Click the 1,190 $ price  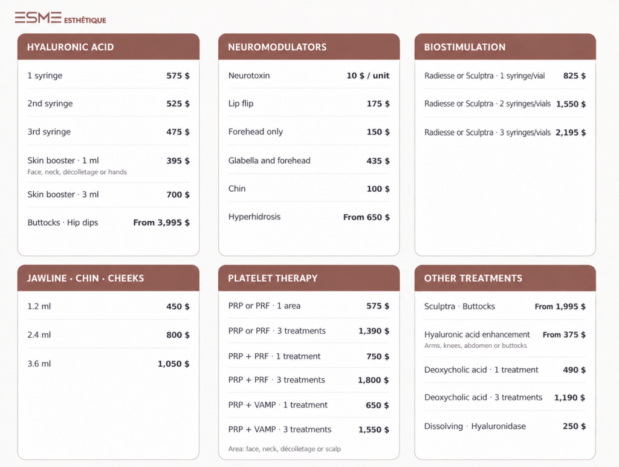(569, 397)
